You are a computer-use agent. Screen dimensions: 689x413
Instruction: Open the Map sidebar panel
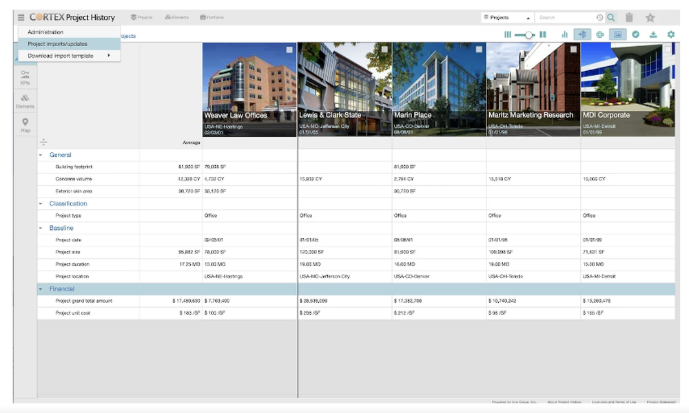[x=25, y=125]
